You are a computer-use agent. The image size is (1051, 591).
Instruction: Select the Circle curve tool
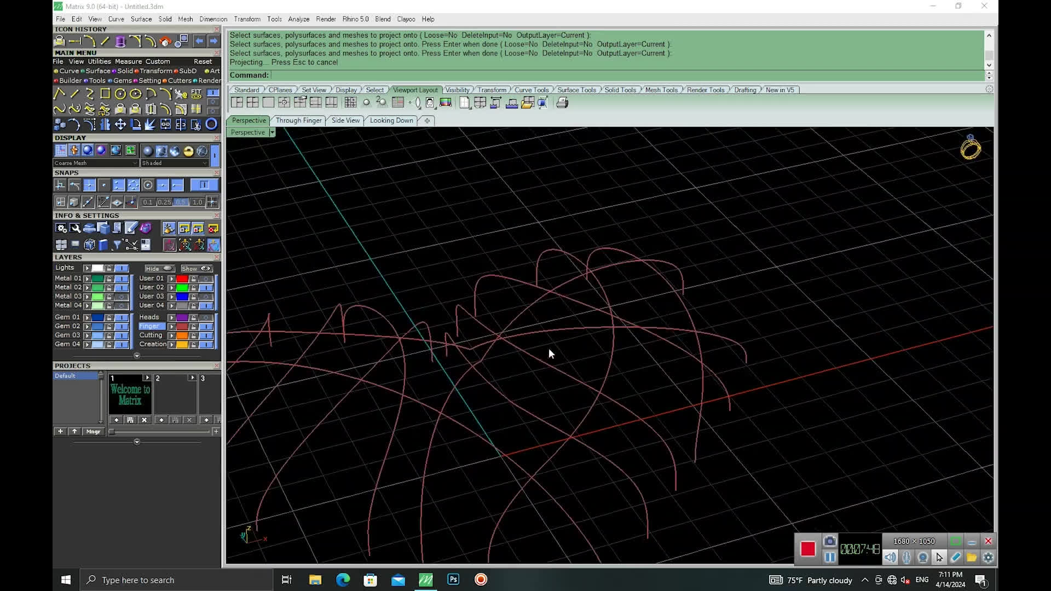tap(120, 94)
